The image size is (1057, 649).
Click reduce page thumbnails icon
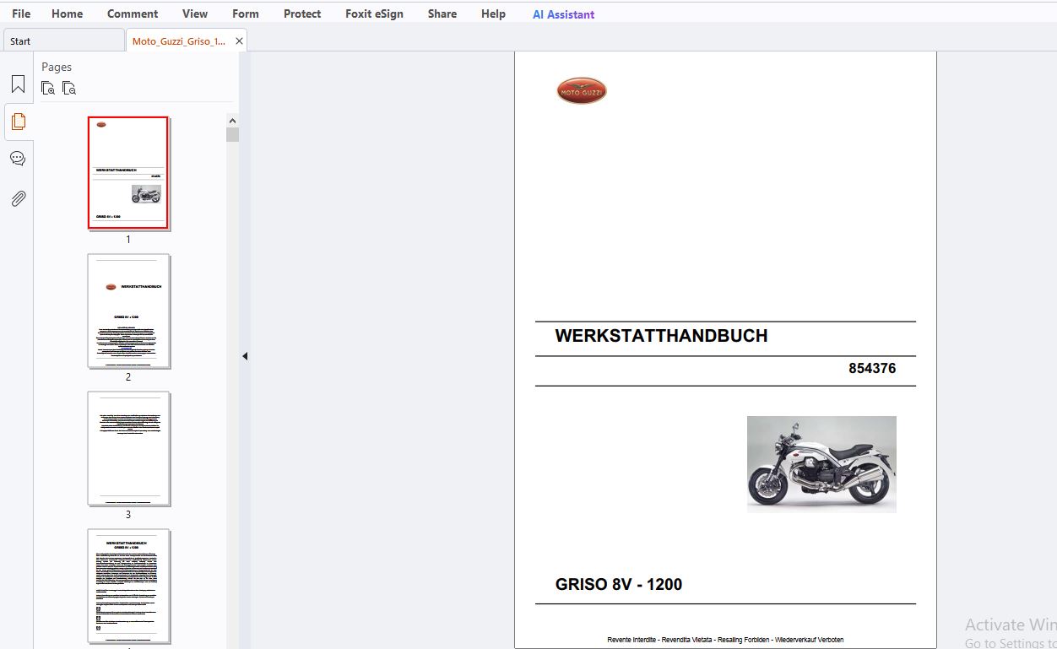coord(69,88)
